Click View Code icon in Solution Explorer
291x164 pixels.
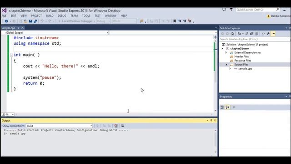tap(263, 34)
